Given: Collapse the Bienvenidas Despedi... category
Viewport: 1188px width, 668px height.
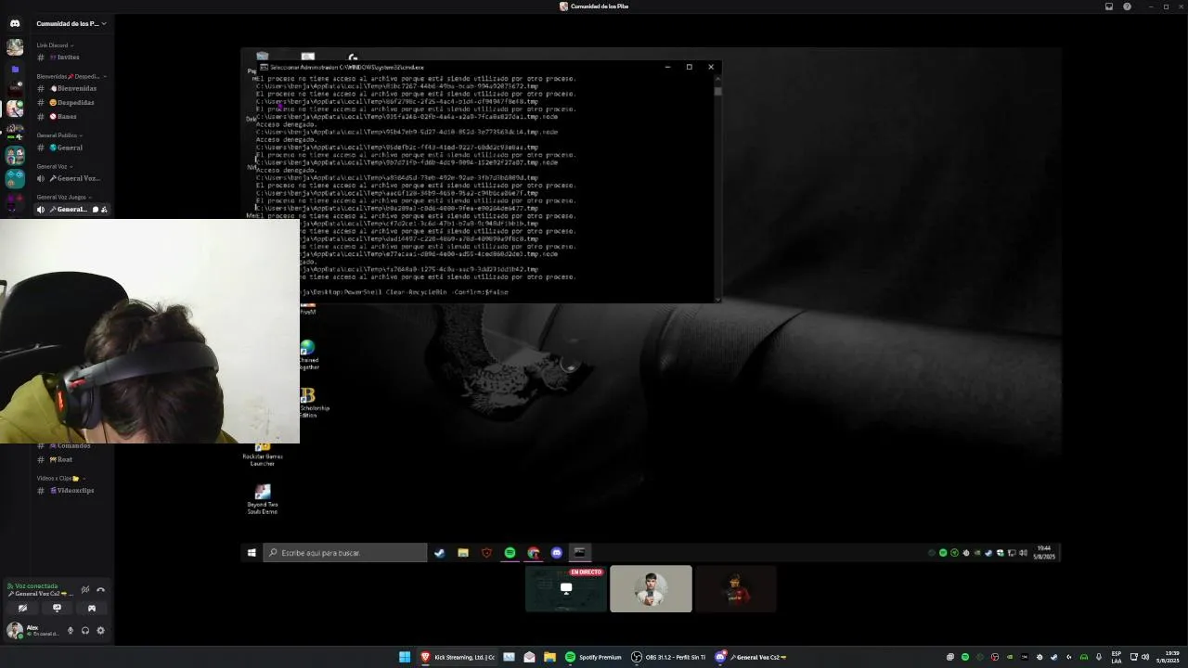Looking at the screenshot, I should tap(71, 76).
